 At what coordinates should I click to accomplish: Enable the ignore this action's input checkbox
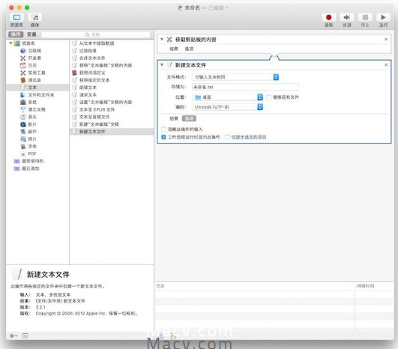tap(163, 130)
